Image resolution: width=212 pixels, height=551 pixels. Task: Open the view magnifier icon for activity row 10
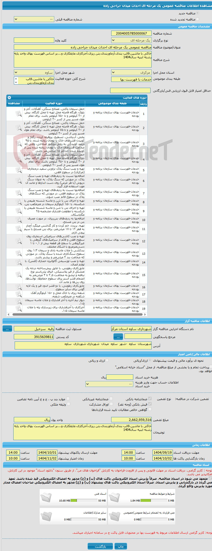point(19,220)
